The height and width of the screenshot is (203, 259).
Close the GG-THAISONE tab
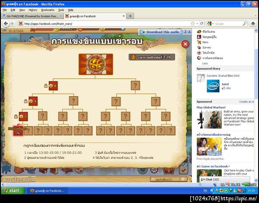[x=61, y=16]
